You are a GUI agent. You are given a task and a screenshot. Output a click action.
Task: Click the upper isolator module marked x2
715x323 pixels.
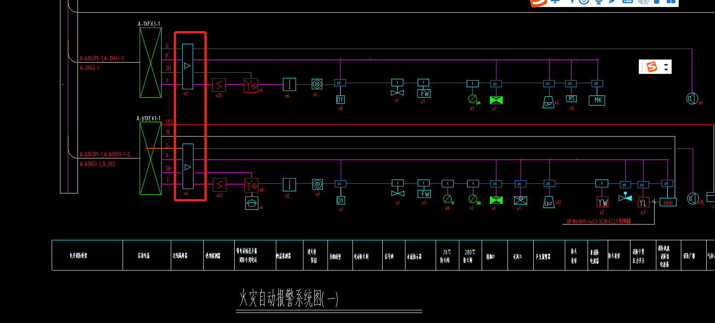point(187,66)
